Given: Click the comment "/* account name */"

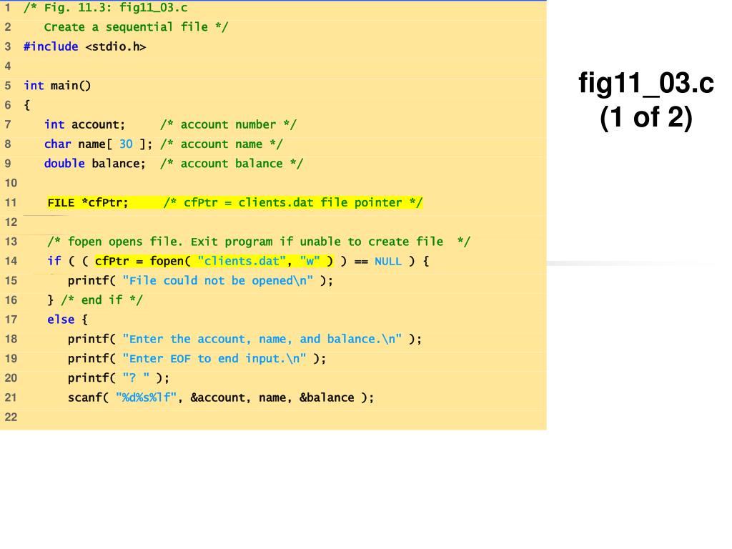Looking at the screenshot, I should 222,144.
